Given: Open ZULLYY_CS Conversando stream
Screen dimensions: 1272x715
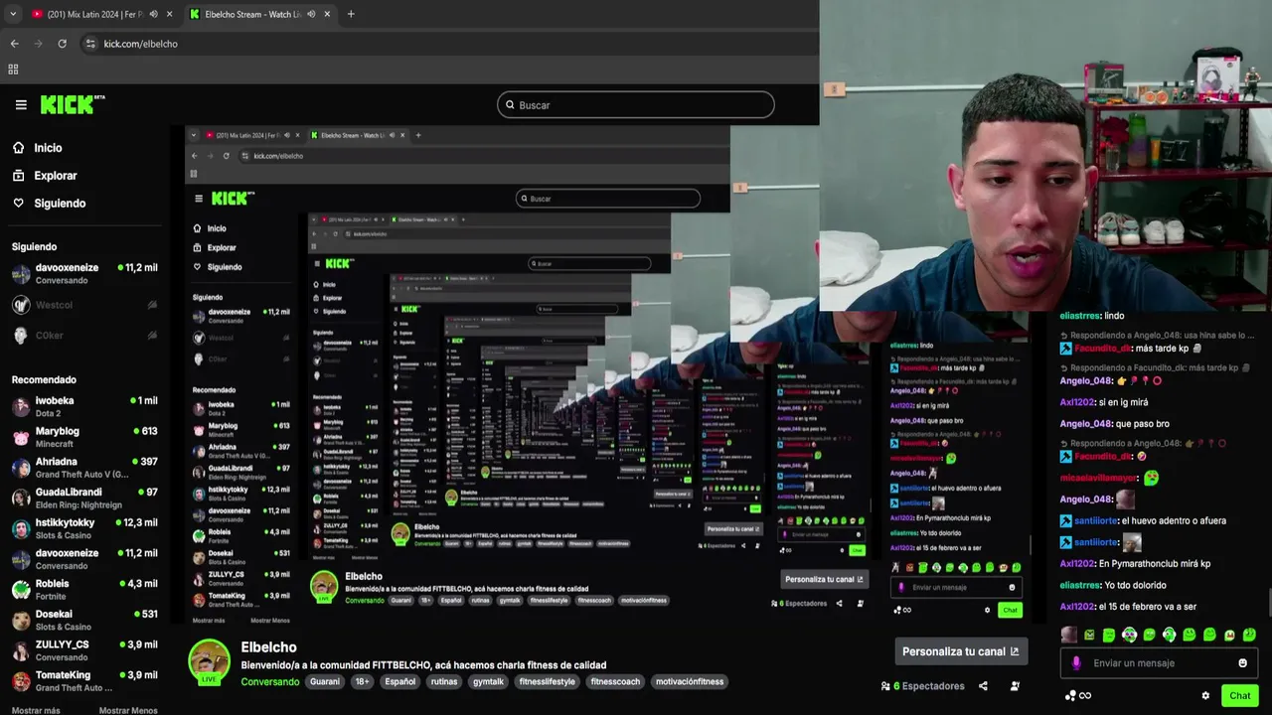Looking at the screenshot, I should pyautogui.click(x=84, y=650).
